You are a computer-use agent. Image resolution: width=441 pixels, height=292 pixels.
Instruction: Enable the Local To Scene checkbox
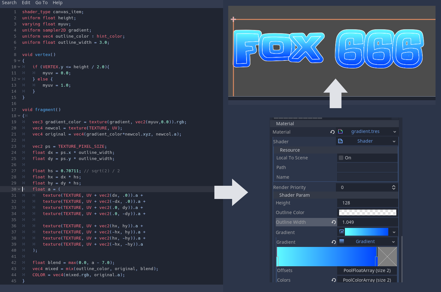[341, 157]
